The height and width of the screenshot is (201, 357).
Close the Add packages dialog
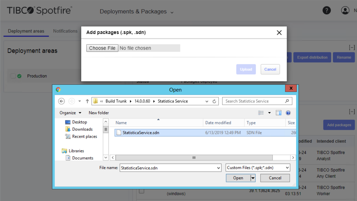pos(279,33)
